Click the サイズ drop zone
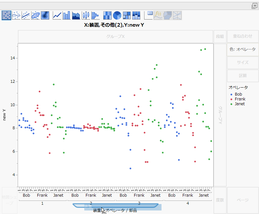This screenshot has height=214, width=259. coord(243,63)
